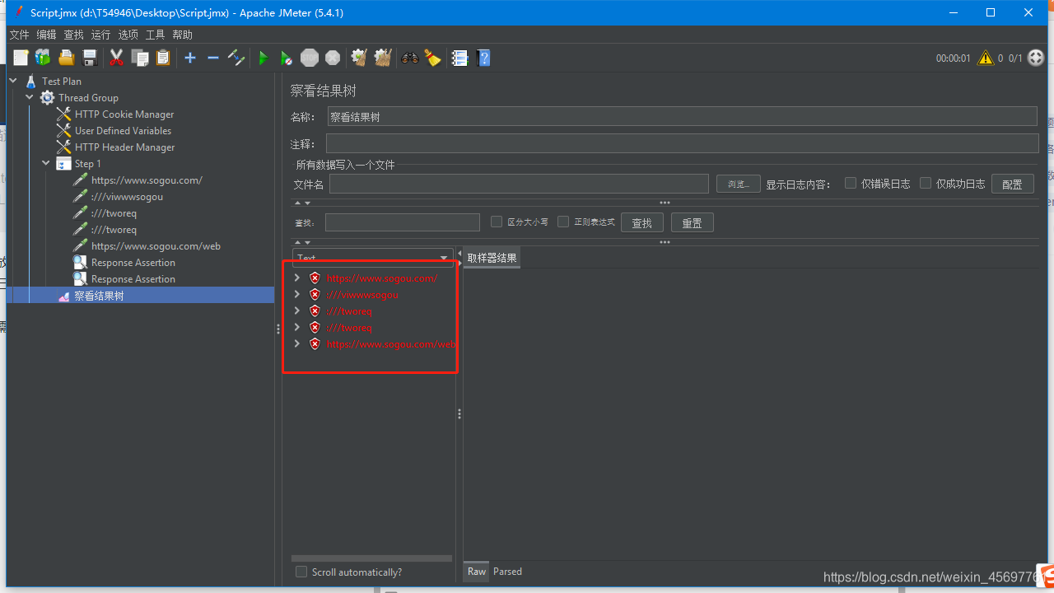Click the Shutdown round X icon
The image size is (1054, 593).
pos(333,58)
